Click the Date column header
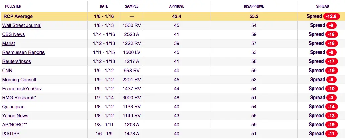The height and width of the screenshot is (139, 345). pyautogui.click(x=104, y=6)
